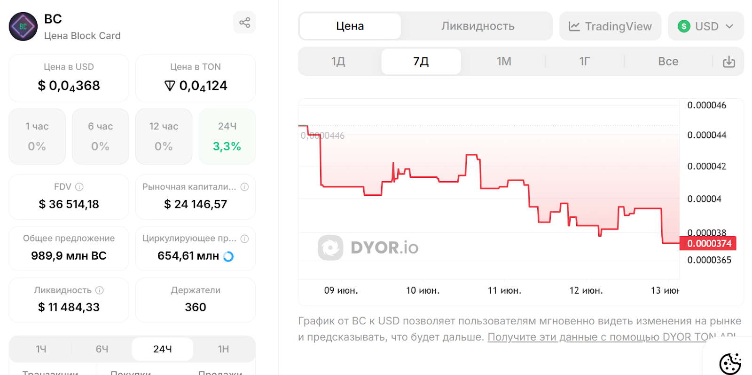Download chart data with the download icon

pos(728,62)
